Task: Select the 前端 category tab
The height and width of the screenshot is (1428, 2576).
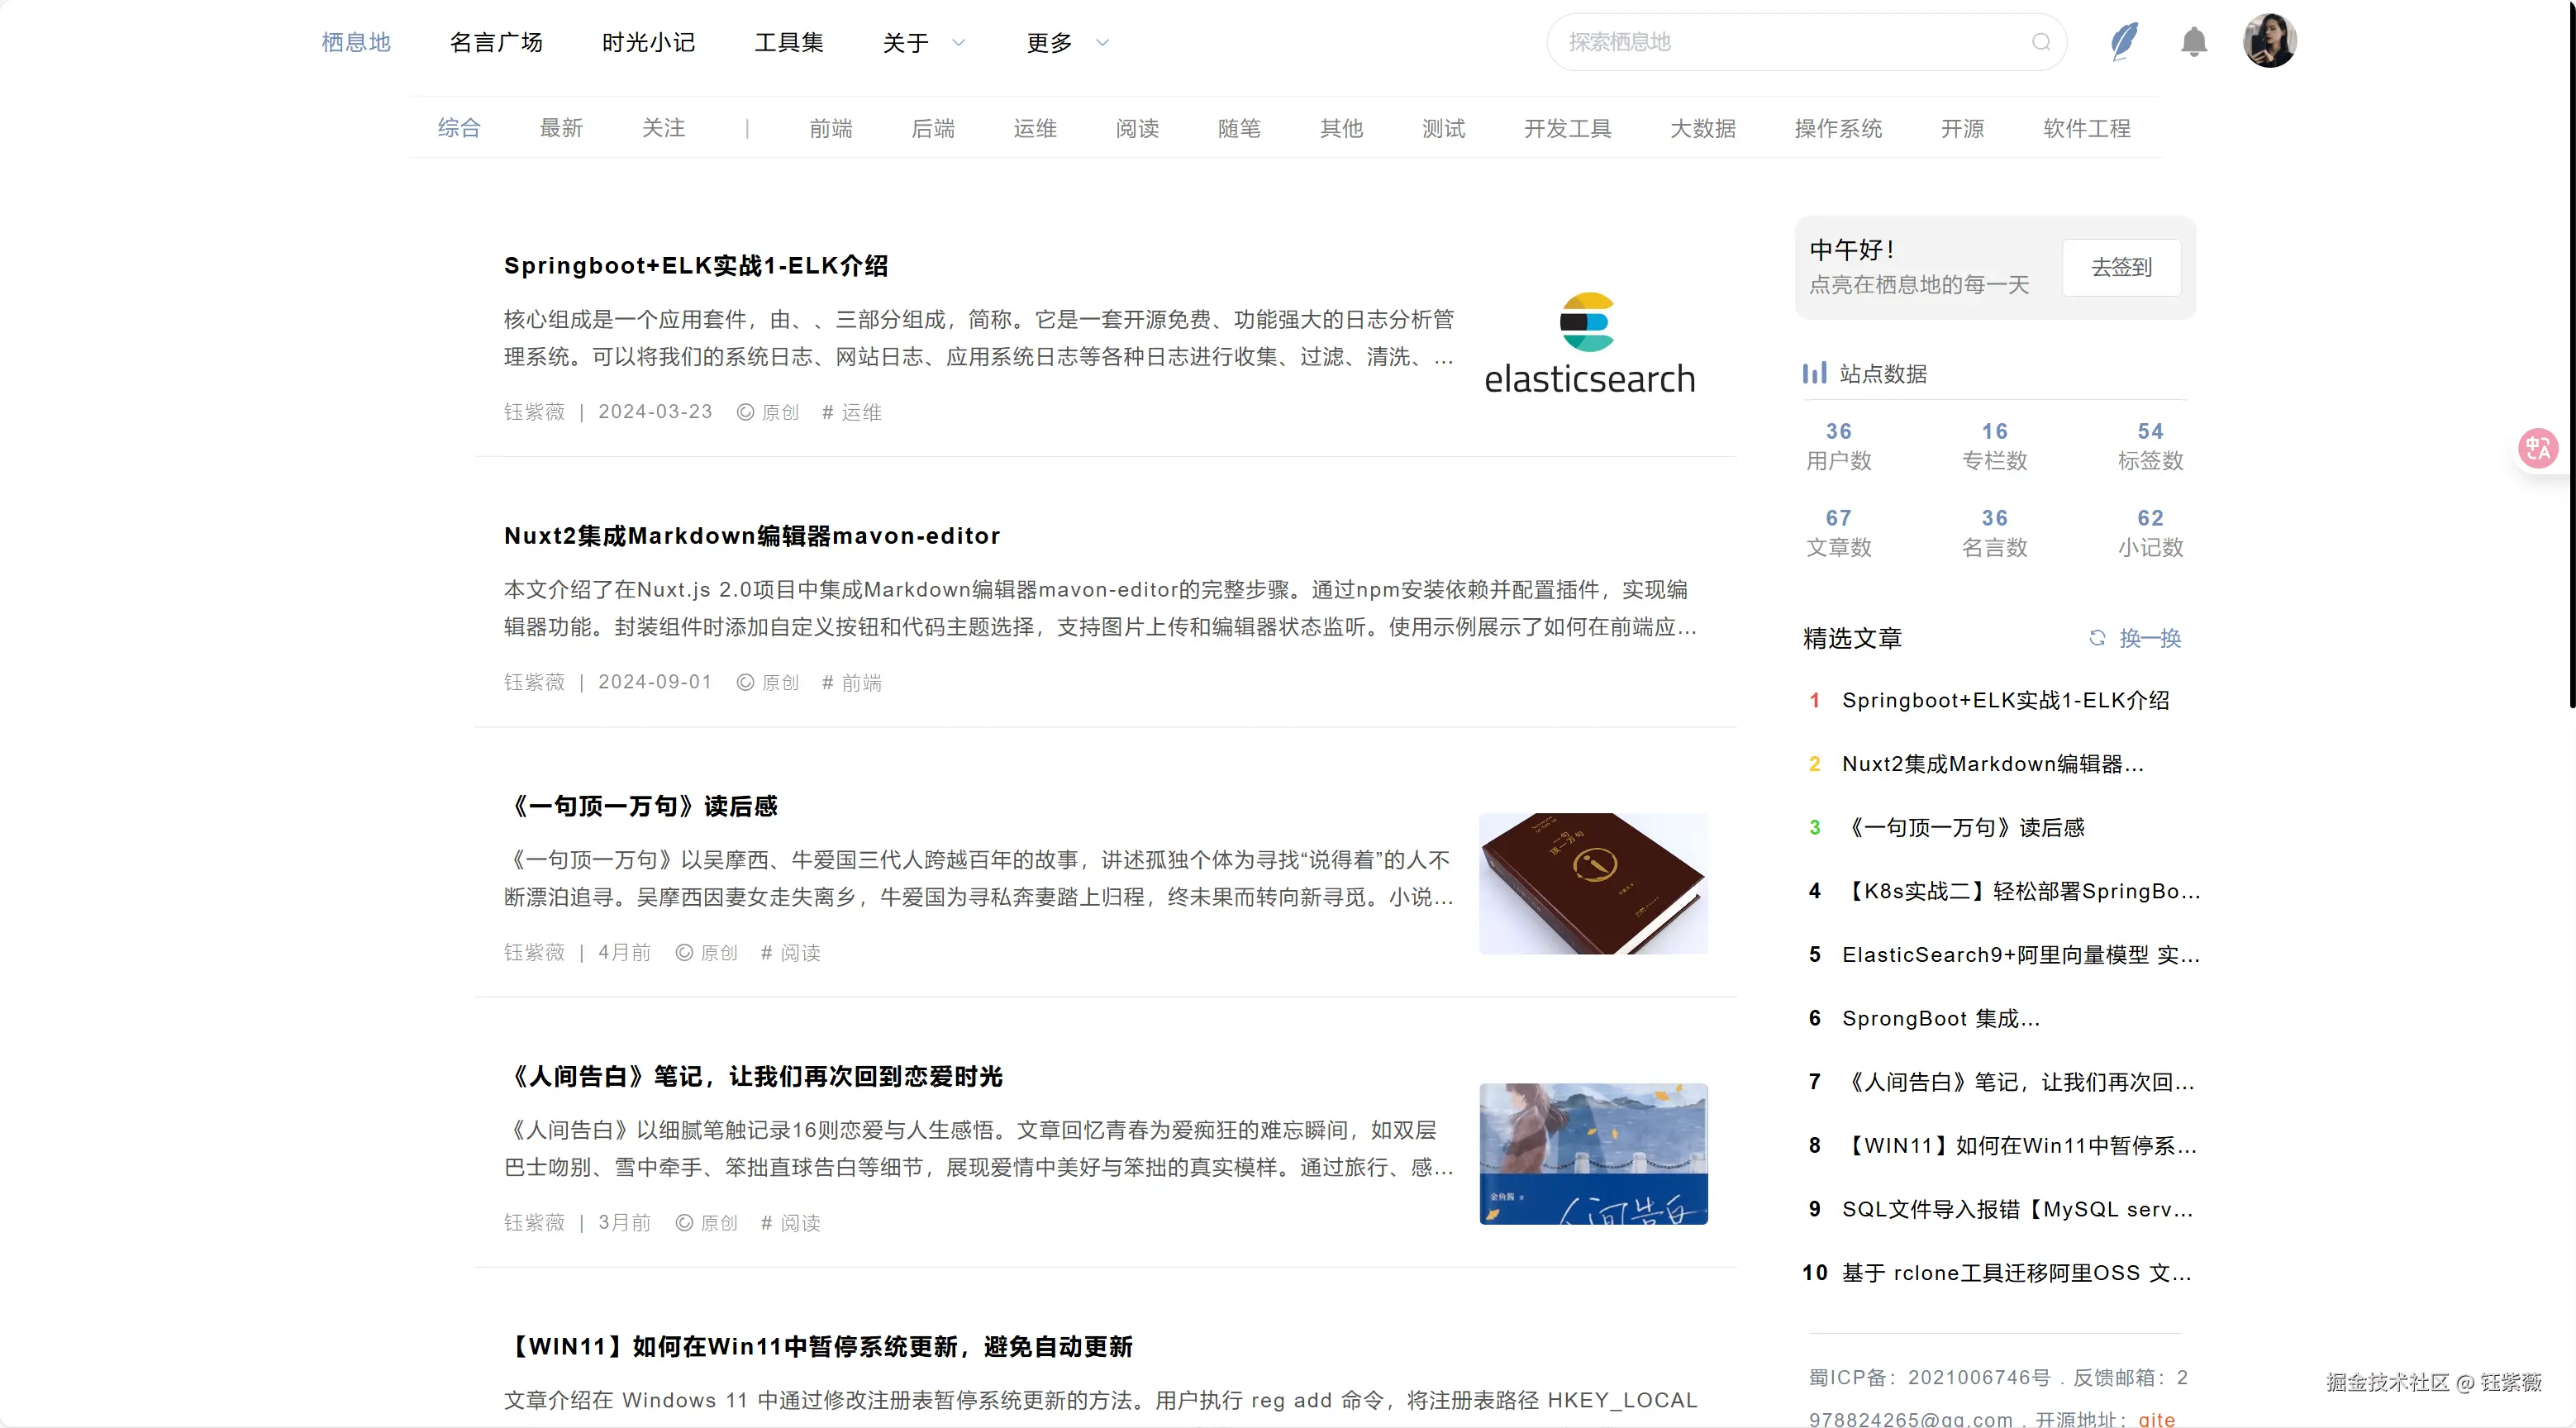Action: coord(830,128)
